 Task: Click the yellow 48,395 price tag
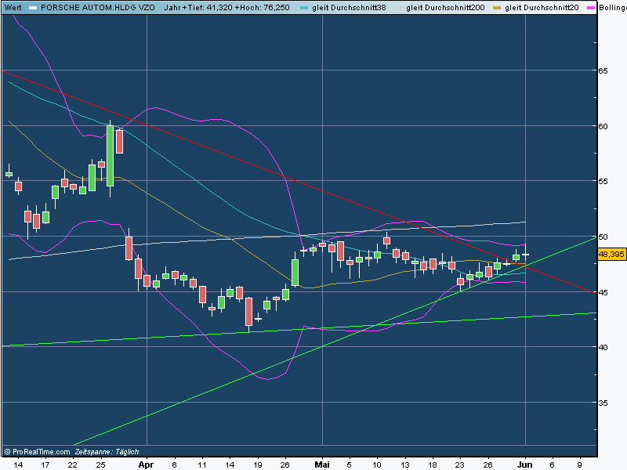point(611,254)
